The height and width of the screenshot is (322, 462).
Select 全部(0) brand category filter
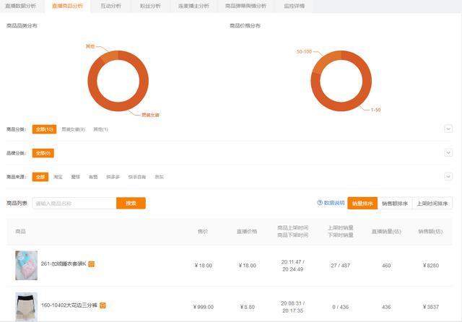pyautogui.click(x=43, y=153)
